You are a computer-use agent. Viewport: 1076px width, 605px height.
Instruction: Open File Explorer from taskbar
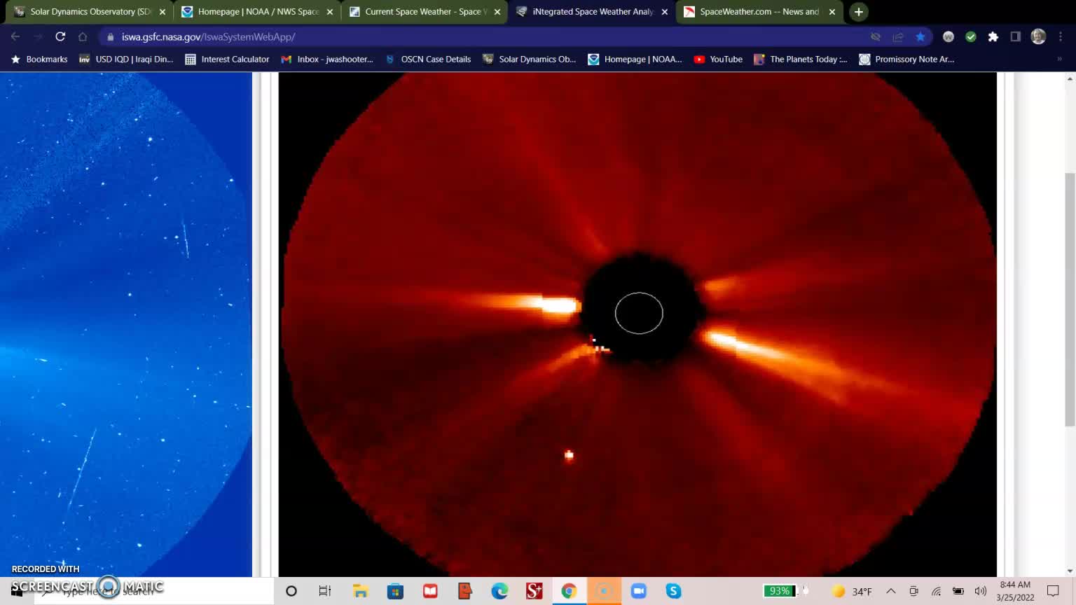(x=361, y=592)
